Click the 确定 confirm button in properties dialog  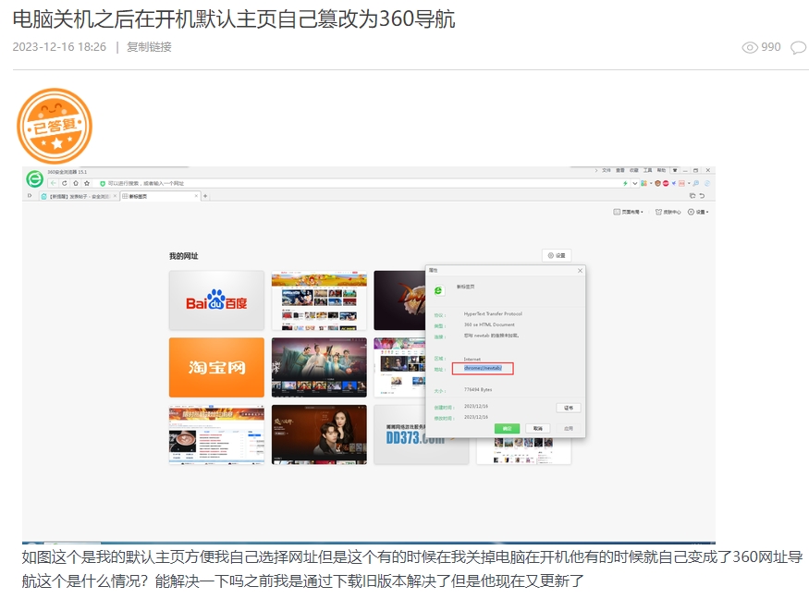click(508, 429)
